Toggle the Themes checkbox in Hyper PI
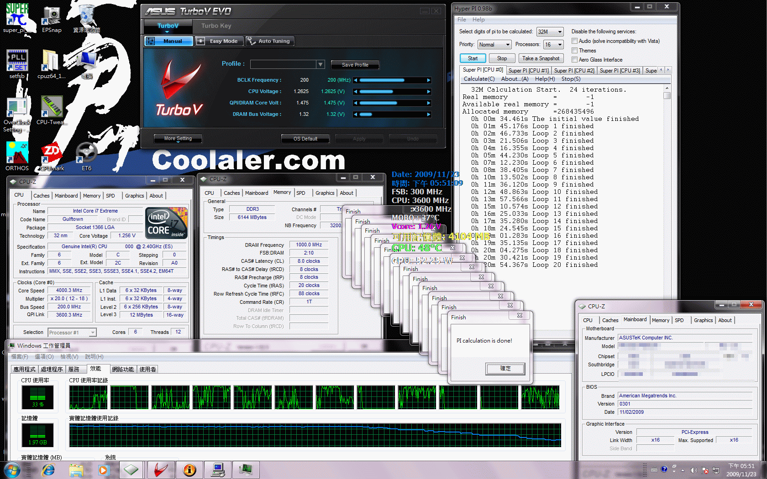Screen dimensions: 767x479 click(574, 51)
